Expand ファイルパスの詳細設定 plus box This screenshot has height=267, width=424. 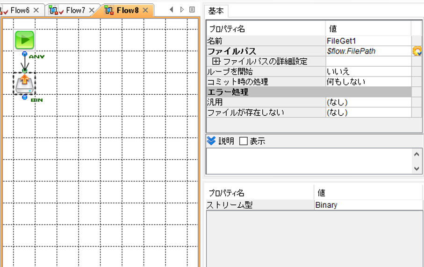click(x=216, y=61)
